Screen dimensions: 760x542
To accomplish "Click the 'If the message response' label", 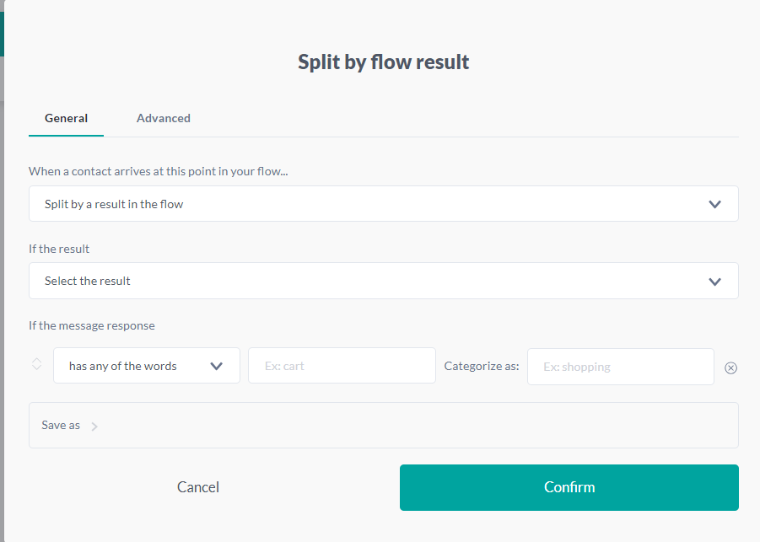I will coord(92,325).
